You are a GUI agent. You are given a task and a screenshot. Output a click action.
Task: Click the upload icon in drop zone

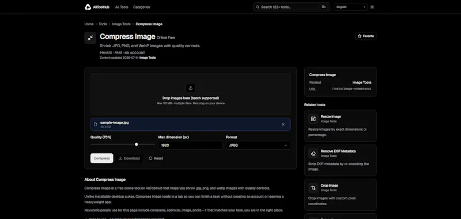pos(191,88)
